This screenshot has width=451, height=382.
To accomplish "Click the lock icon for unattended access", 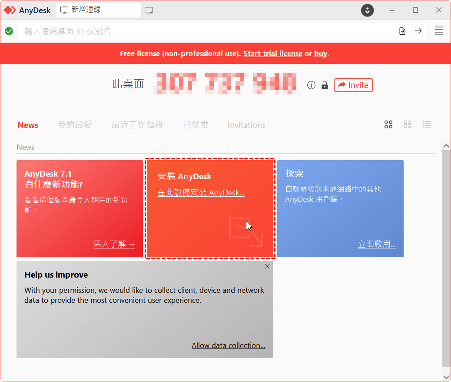I will coord(325,85).
